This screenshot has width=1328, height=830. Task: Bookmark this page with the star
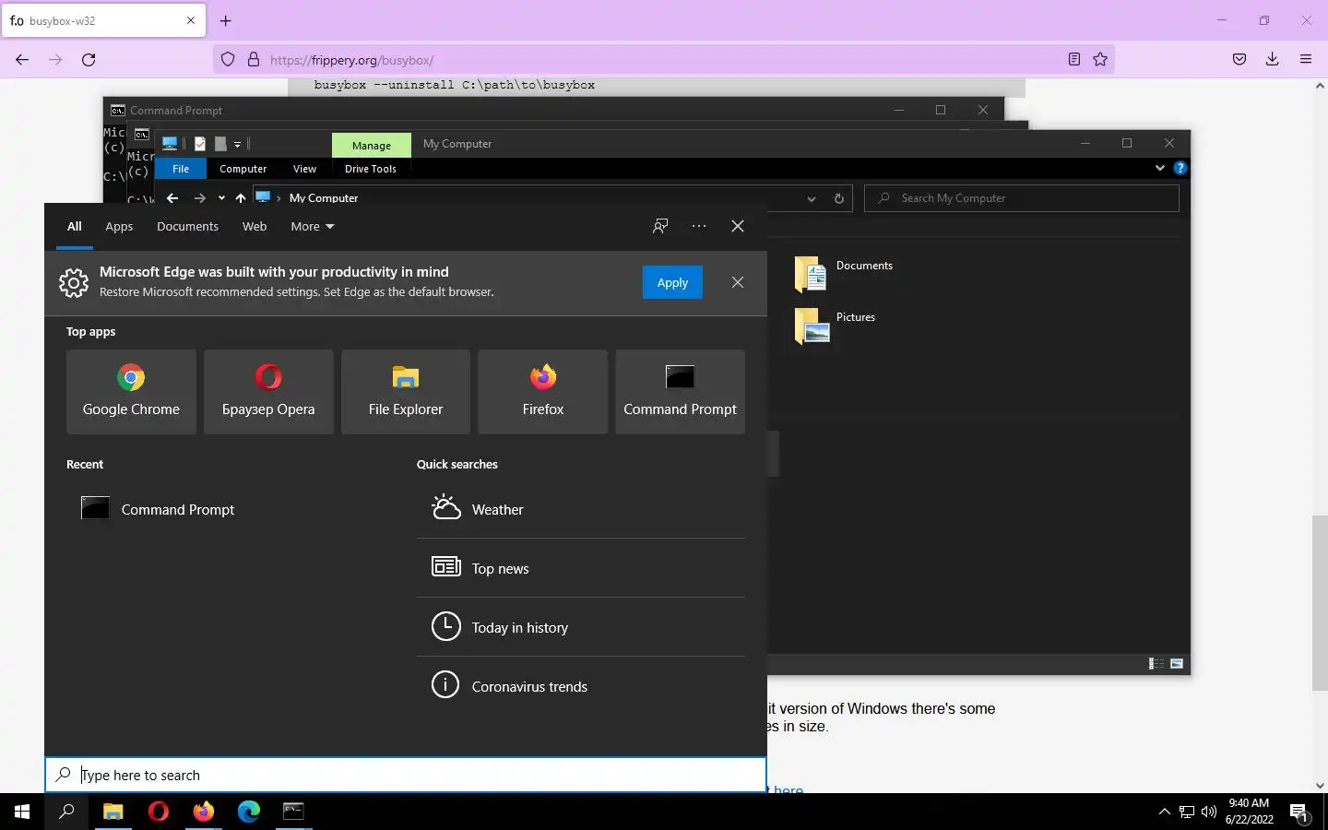pos(1100,60)
